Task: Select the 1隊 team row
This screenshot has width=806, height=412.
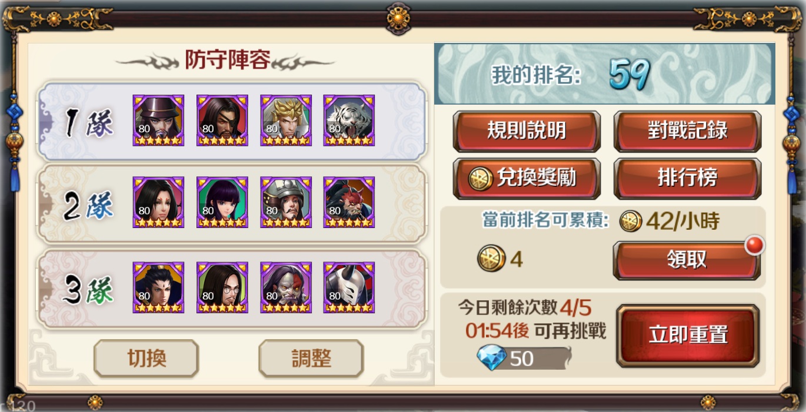Action: 231,121
